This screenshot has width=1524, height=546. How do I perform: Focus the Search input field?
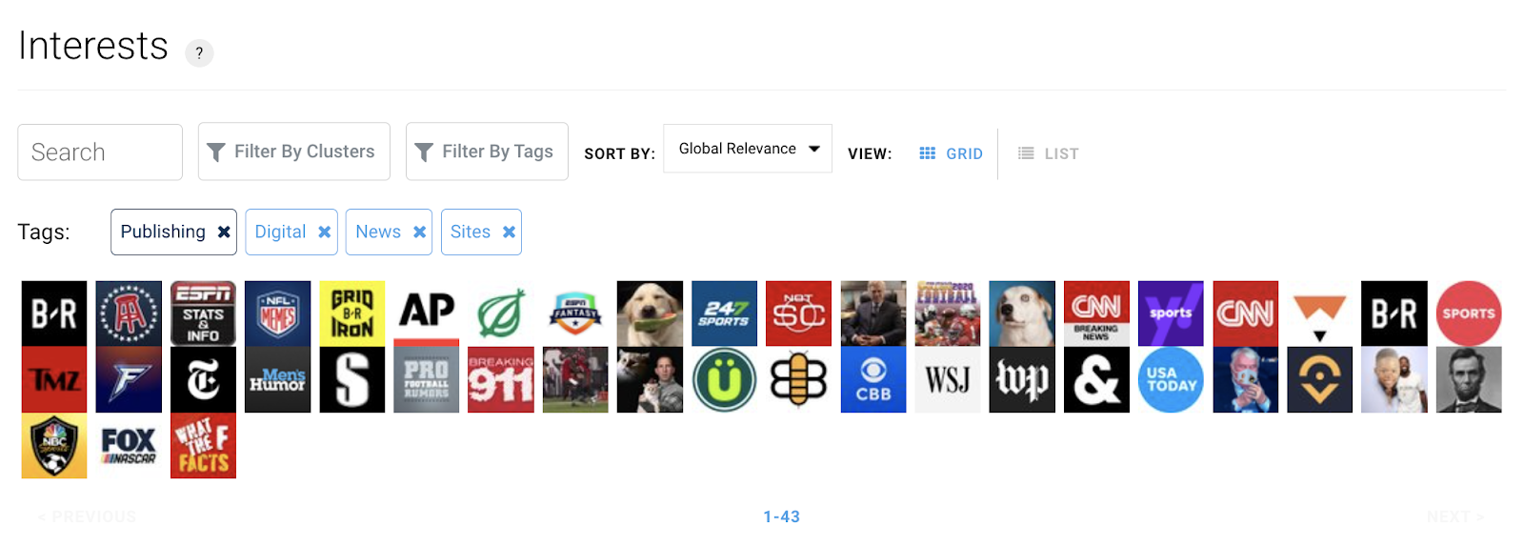[100, 152]
